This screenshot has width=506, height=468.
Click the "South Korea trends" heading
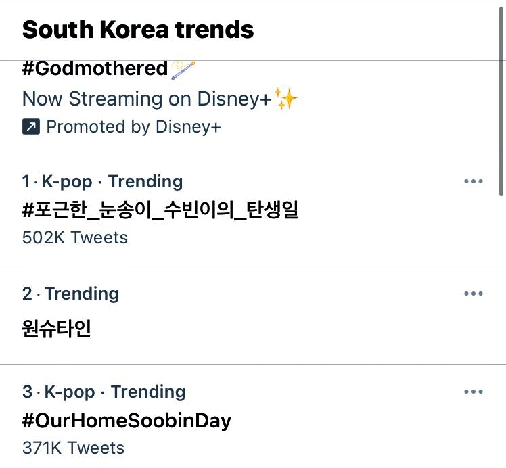tap(138, 29)
